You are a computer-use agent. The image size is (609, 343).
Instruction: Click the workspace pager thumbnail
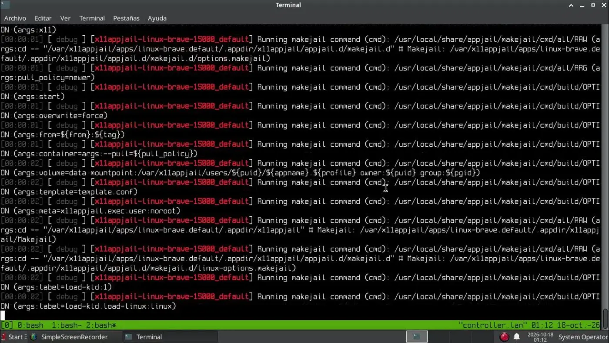click(417, 336)
